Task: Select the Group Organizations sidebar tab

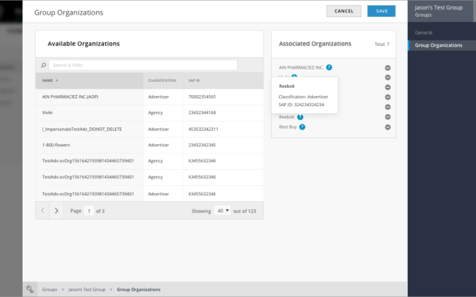Action: point(439,45)
